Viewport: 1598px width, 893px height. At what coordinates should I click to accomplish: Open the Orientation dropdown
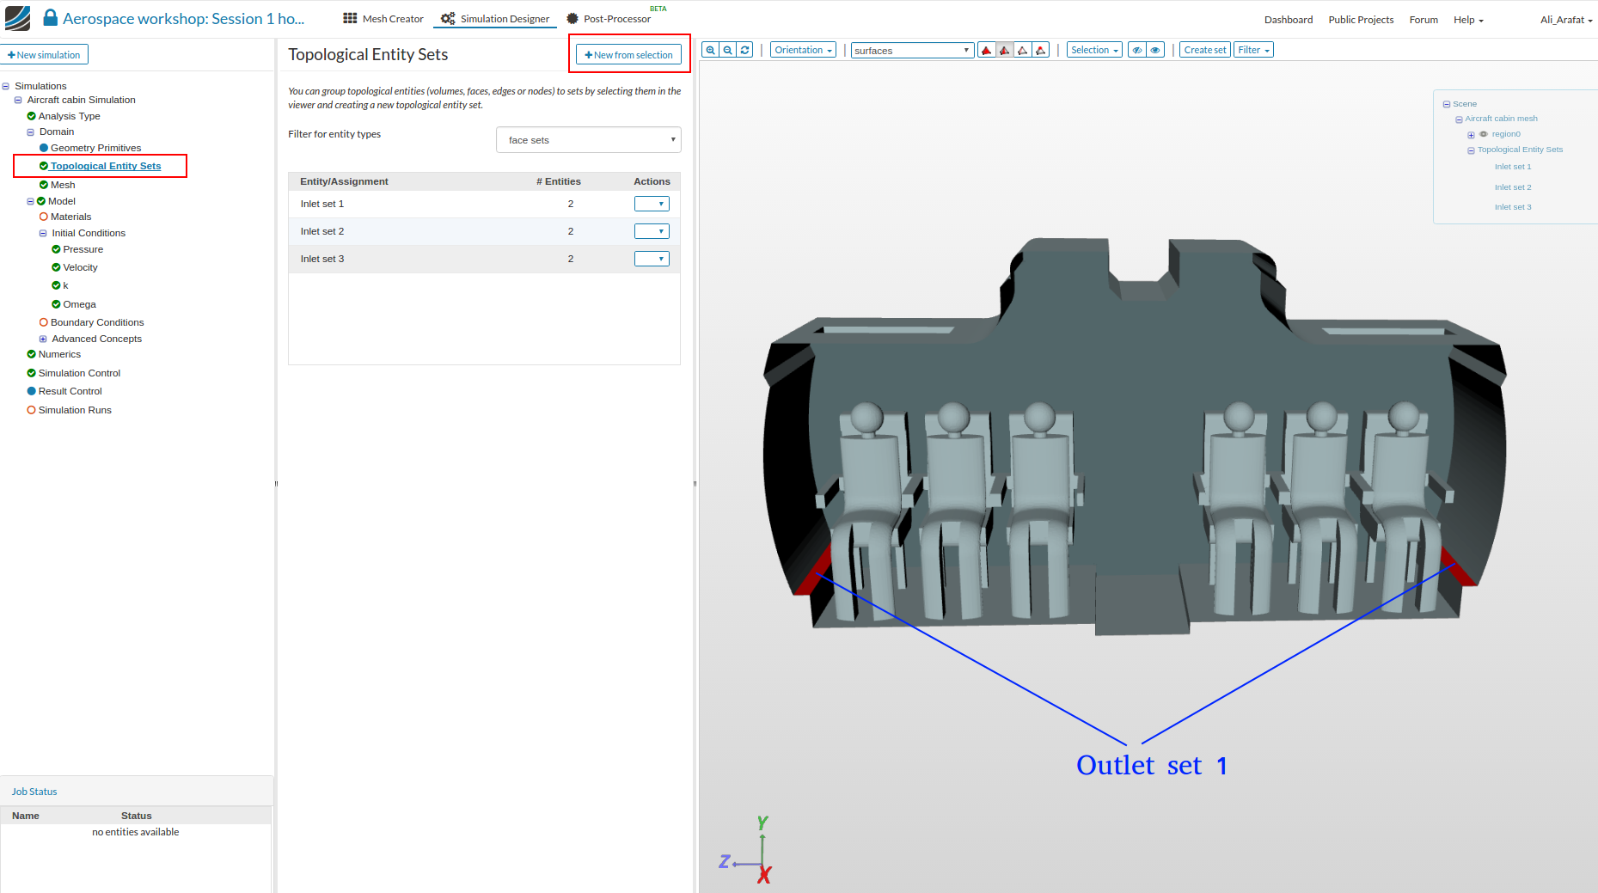803,50
